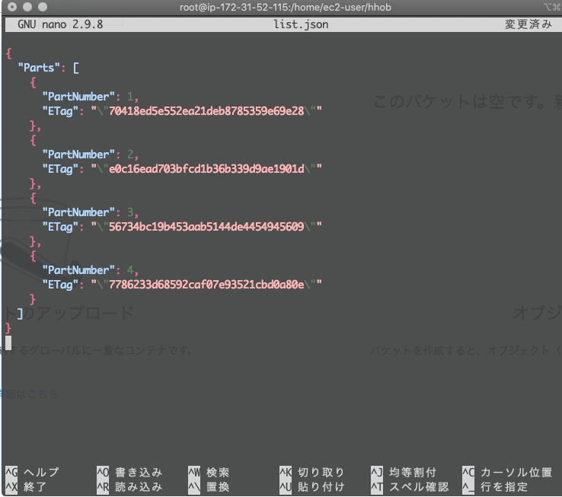This screenshot has height=497, width=562.
Task: Click the "Parts" key
Action: 39,68
